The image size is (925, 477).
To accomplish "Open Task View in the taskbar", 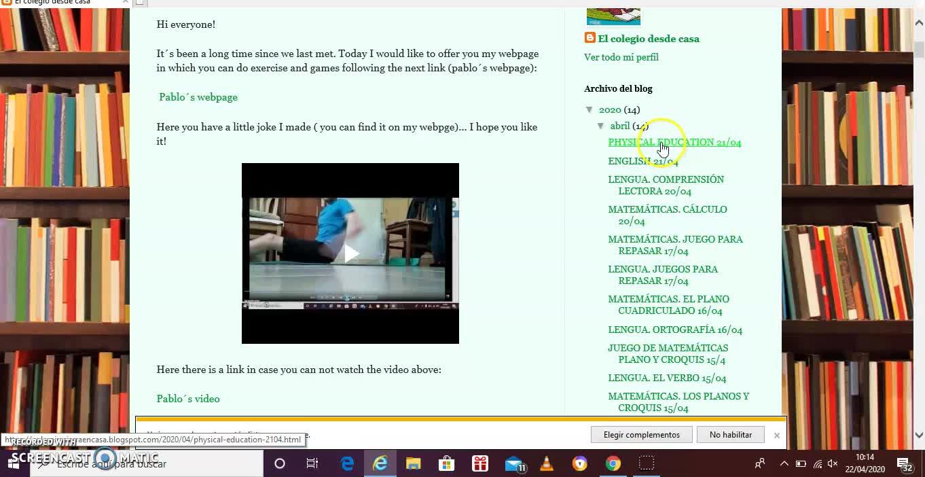I will pos(312,463).
